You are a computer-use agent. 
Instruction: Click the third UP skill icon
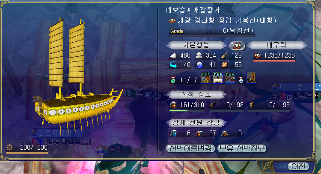coord(230,78)
